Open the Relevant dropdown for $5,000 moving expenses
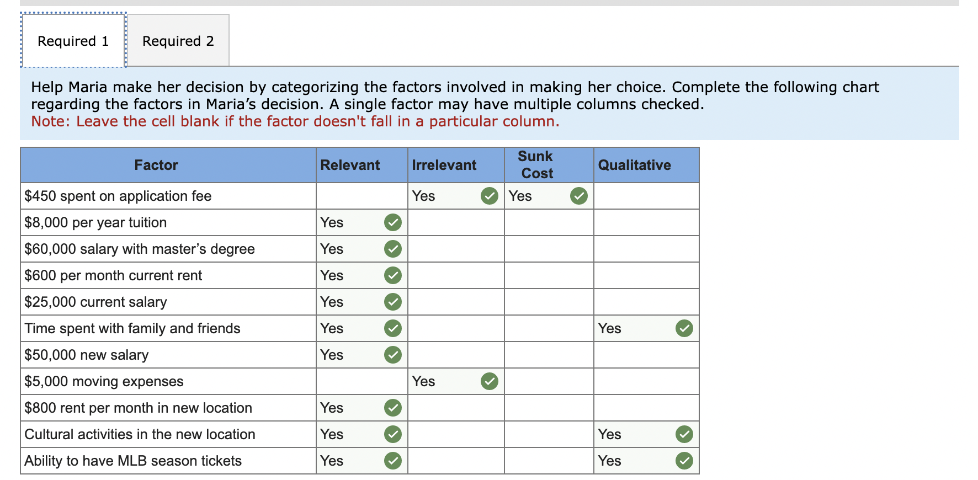This screenshot has height=480, width=978. pyautogui.click(x=362, y=381)
